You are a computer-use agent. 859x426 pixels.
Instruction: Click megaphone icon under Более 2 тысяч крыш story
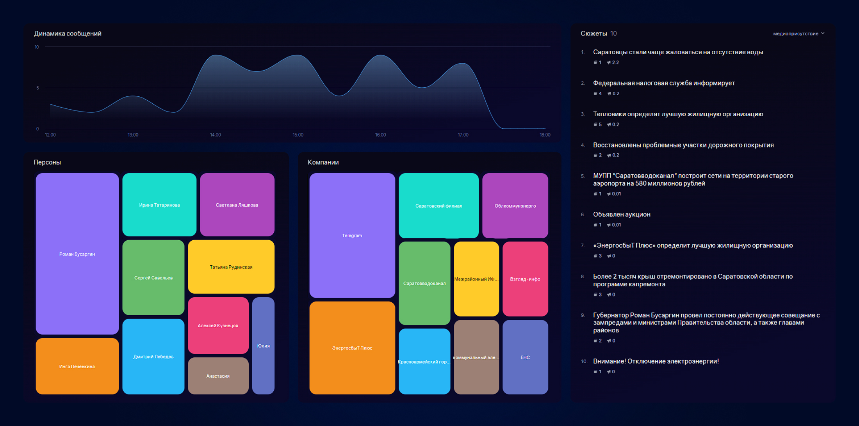(609, 295)
